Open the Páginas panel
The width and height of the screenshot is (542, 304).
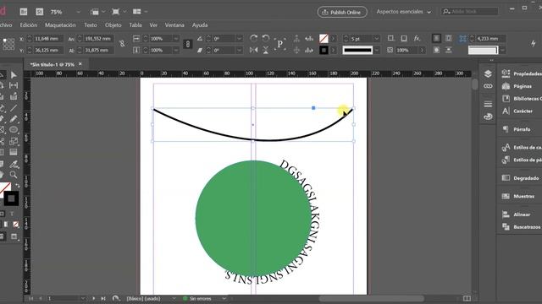(x=517, y=86)
